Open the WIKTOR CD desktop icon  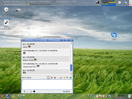(x=6, y=12)
